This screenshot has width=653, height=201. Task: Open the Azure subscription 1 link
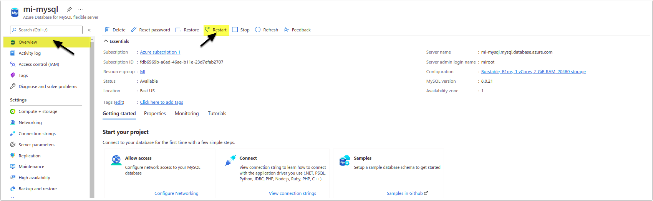[160, 52]
